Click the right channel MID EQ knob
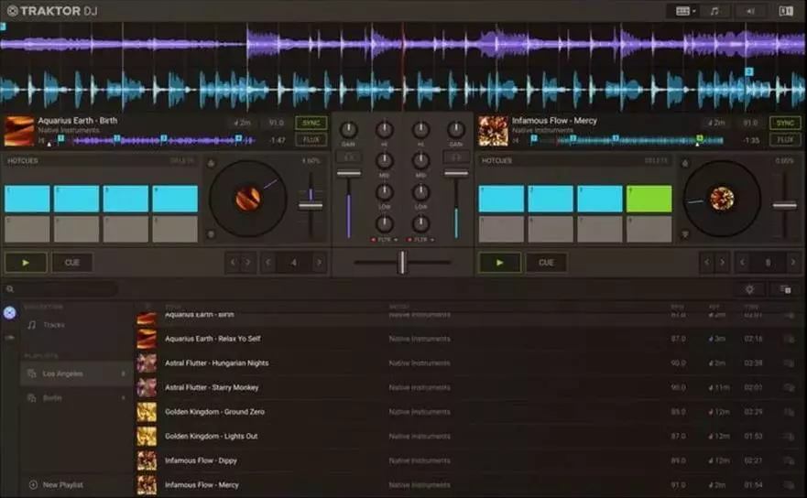This screenshot has height=498, width=807. 420,161
